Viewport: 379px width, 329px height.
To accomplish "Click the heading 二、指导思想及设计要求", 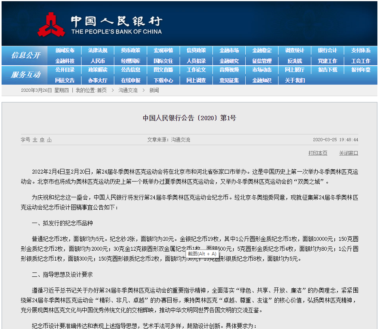I will (63, 275).
